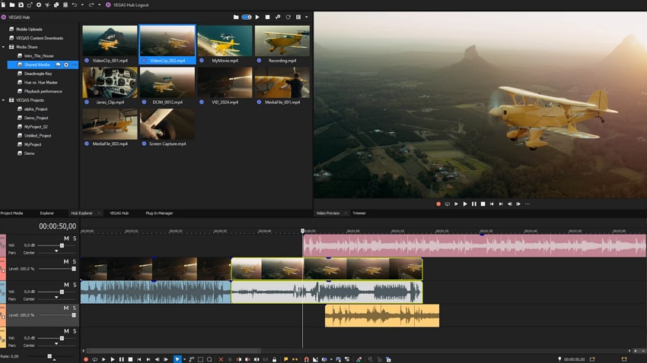
Task: Collapse the Media Share tree node
Action: pyautogui.click(x=3, y=47)
